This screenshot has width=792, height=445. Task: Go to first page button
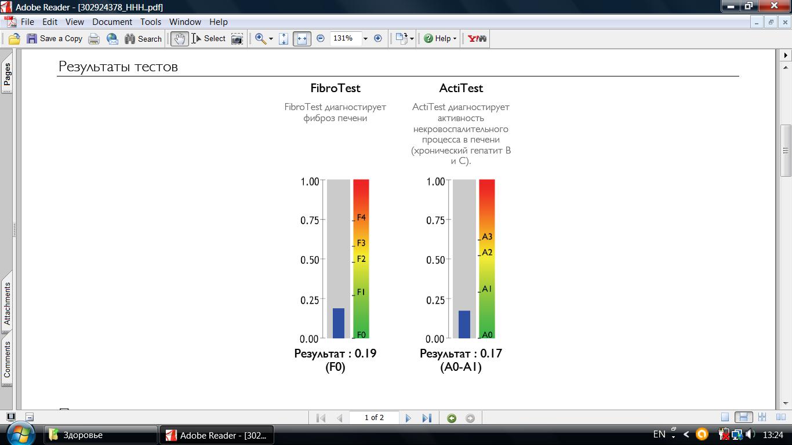(321, 418)
